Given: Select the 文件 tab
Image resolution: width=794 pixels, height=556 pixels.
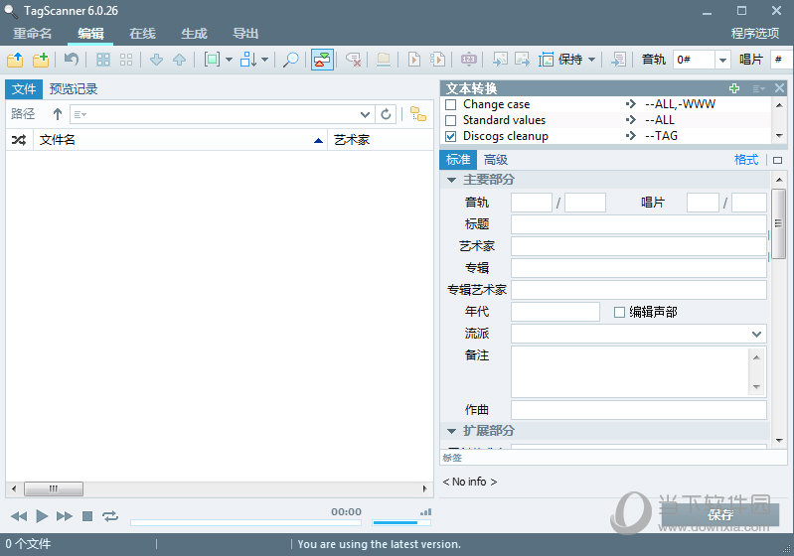Looking at the screenshot, I should (x=24, y=89).
